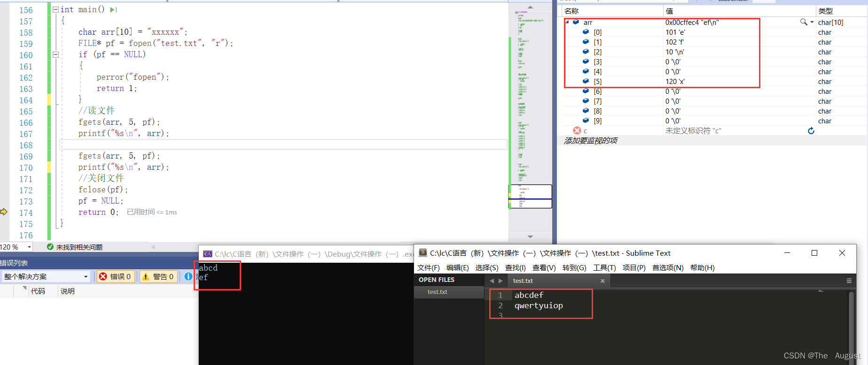Open 选择(S) menu in Sublime Text
The width and height of the screenshot is (868, 365).
coord(487,267)
